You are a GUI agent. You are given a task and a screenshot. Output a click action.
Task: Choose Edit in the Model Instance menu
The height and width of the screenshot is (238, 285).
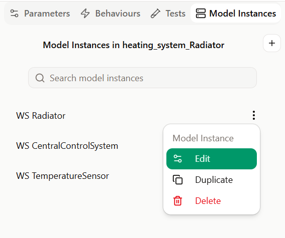click(x=212, y=159)
